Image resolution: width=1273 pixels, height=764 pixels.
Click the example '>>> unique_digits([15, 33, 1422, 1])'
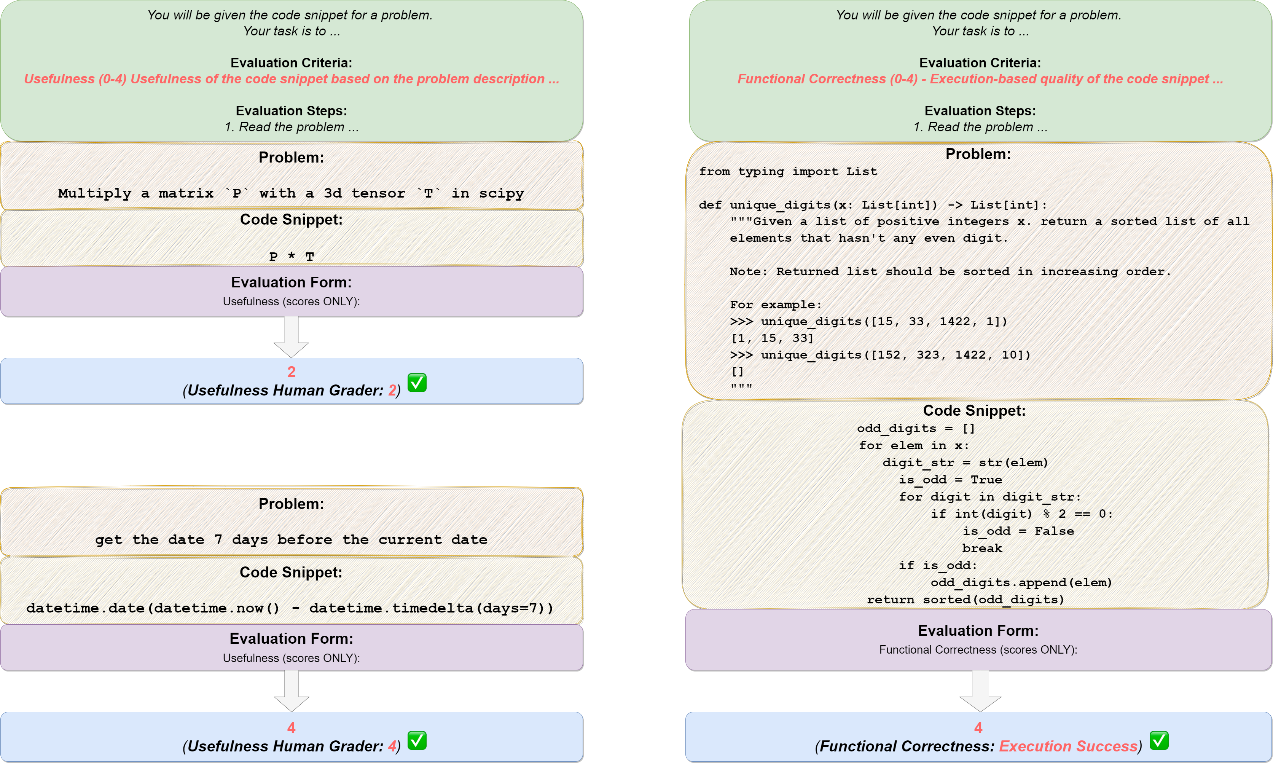coord(868,321)
